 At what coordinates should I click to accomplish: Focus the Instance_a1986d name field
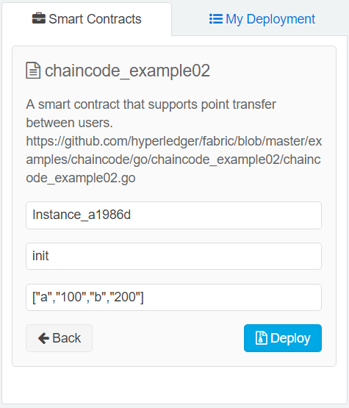point(173,215)
